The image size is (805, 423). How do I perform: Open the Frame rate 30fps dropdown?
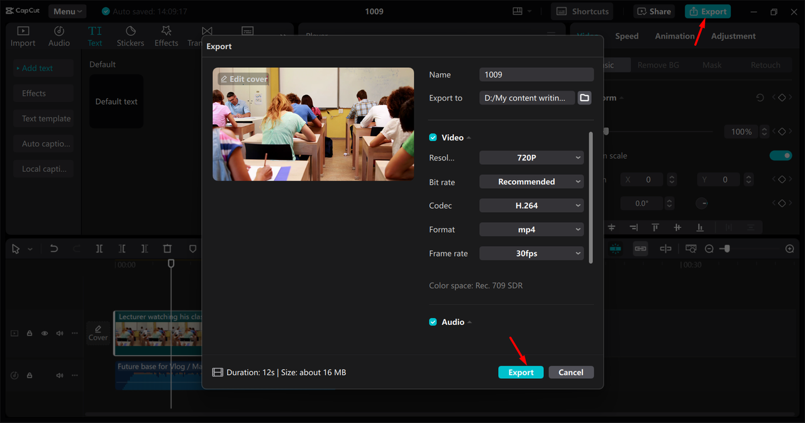pos(531,253)
